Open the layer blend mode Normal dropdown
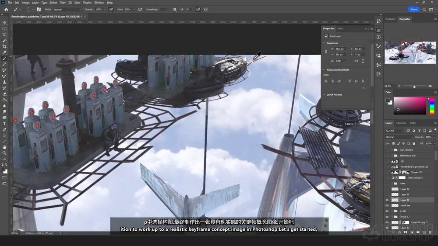This screenshot has height=246, width=438. pyautogui.click(x=399, y=137)
